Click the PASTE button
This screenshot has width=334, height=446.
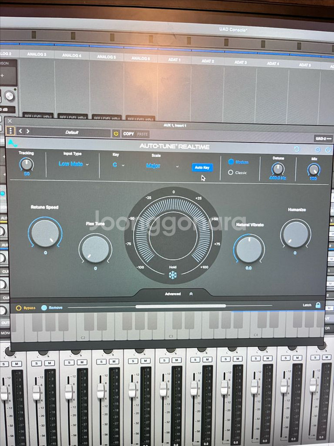[x=143, y=134]
